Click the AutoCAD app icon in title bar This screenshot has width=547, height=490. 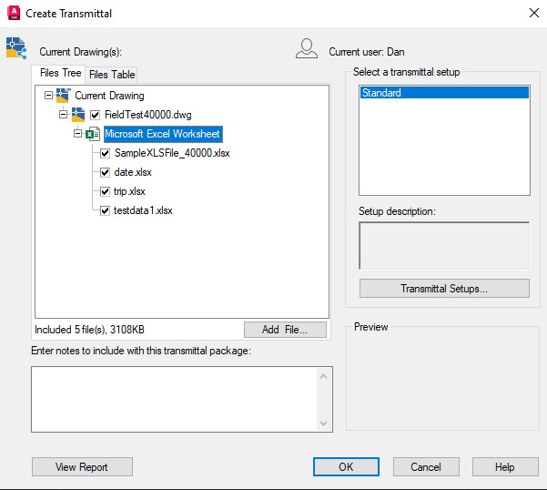click(x=14, y=14)
